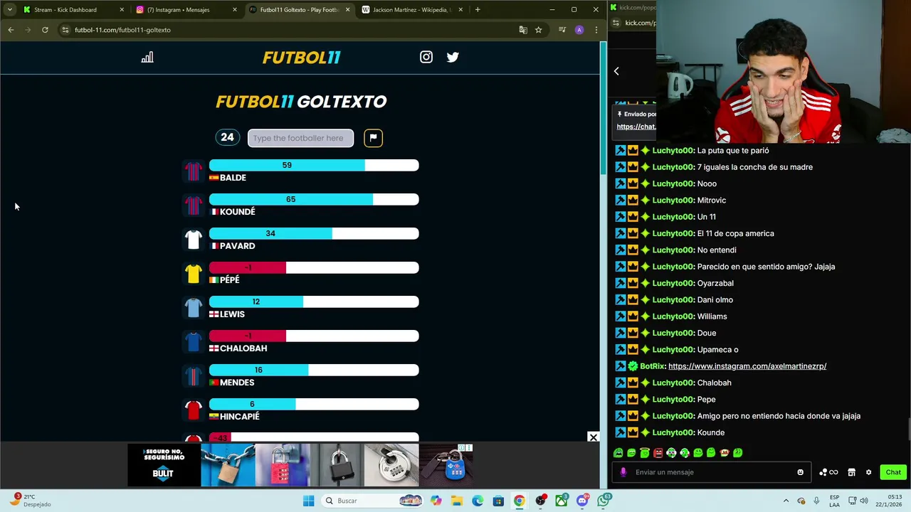This screenshot has width=911, height=512.
Task: Select the Futbol11 Goltexto browser tab
Action: (x=299, y=10)
